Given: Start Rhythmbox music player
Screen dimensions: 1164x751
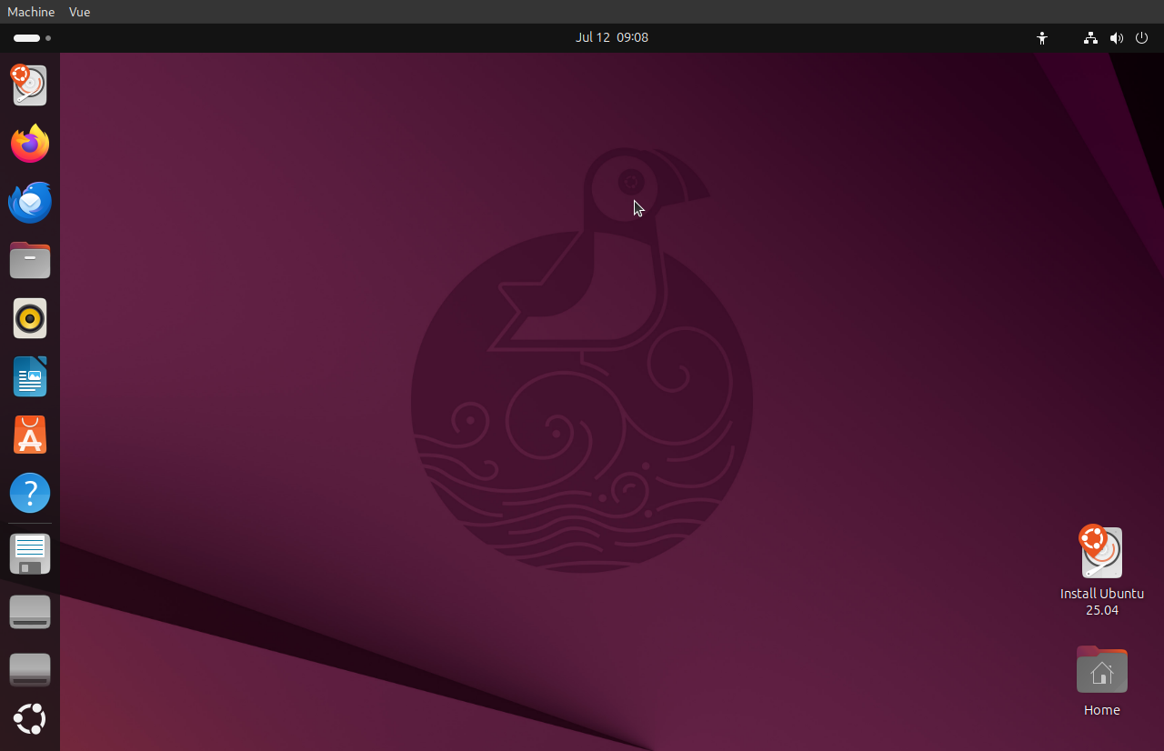Looking at the screenshot, I should pyautogui.click(x=30, y=318).
